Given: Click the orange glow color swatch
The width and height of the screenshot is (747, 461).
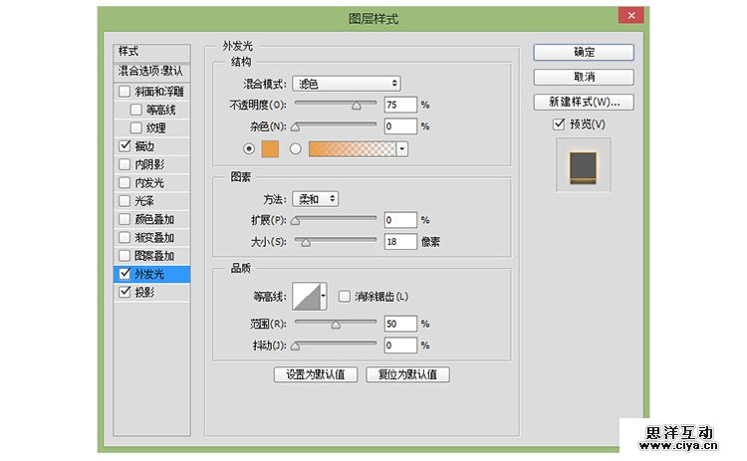Looking at the screenshot, I should pyautogui.click(x=271, y=148).
